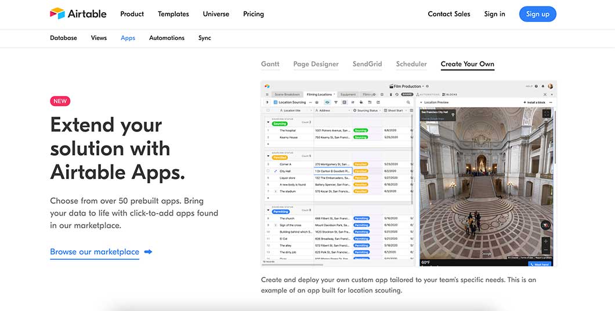The image size is (615, 311).
Task: Open the Automations sub-nav tab
Action: coord(167,38)
